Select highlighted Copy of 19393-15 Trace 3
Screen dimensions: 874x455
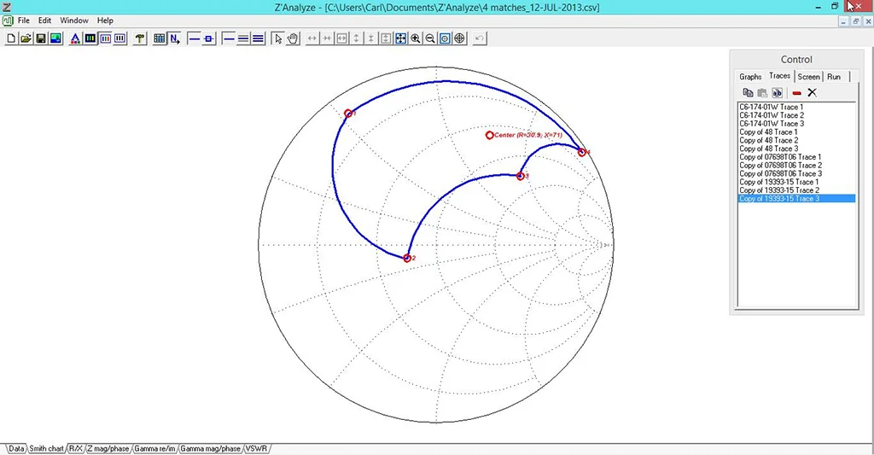(796, 199)
